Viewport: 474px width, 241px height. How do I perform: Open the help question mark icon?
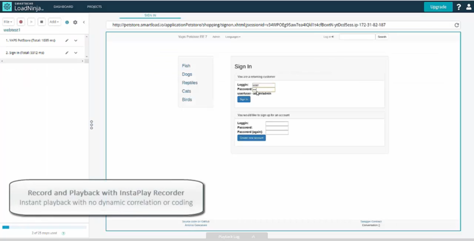(459, 7)
